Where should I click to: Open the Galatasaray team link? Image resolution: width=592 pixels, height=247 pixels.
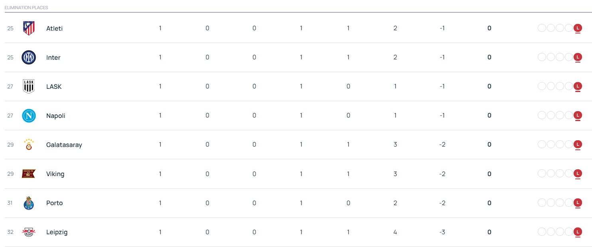click(64, 145)
